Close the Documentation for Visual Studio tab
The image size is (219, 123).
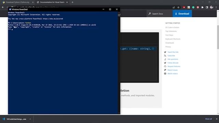click(67, 2)
